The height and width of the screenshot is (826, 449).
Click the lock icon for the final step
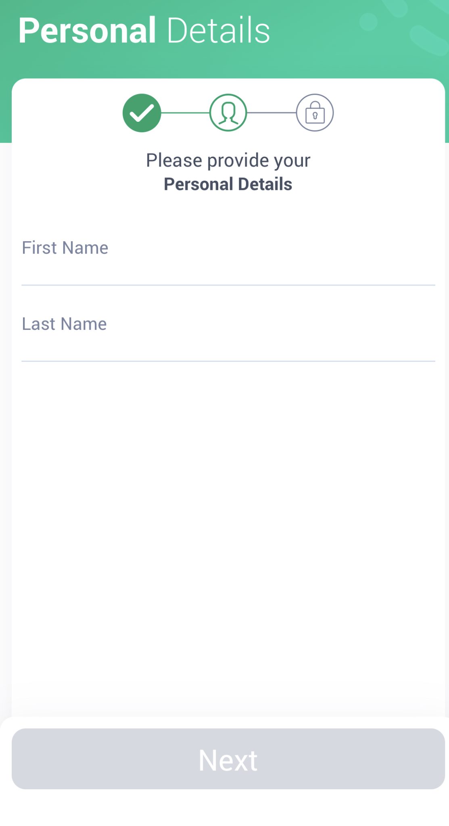pyautogui.click(x=315, y=113)
